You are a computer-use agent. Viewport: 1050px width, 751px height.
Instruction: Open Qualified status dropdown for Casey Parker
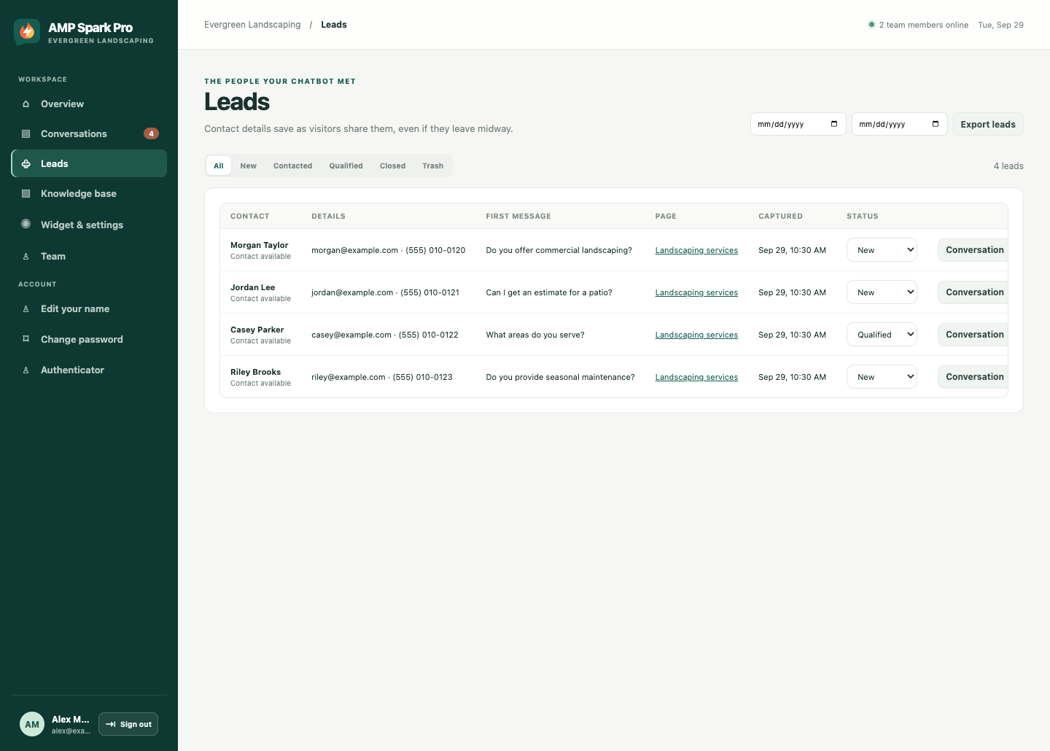coord(882,335)
